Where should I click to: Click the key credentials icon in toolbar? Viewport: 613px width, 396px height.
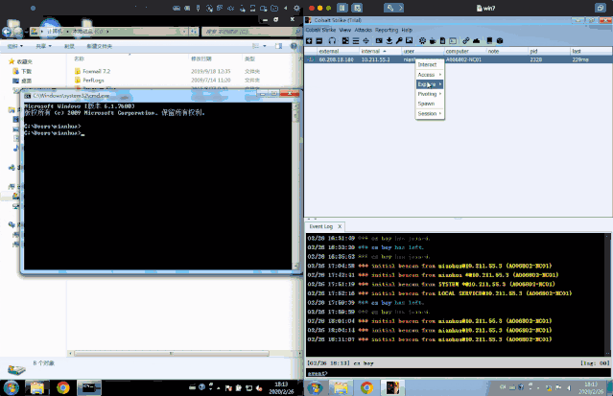[x=398, y=40]
